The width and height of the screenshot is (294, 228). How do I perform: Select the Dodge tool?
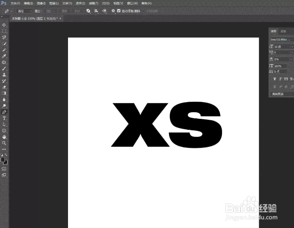pyautogui.click(x=4, y=106)
